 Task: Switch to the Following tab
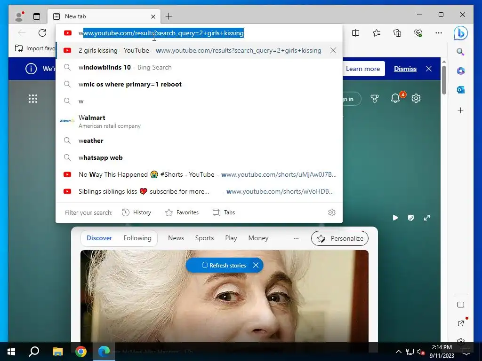(x=137, y=238)
